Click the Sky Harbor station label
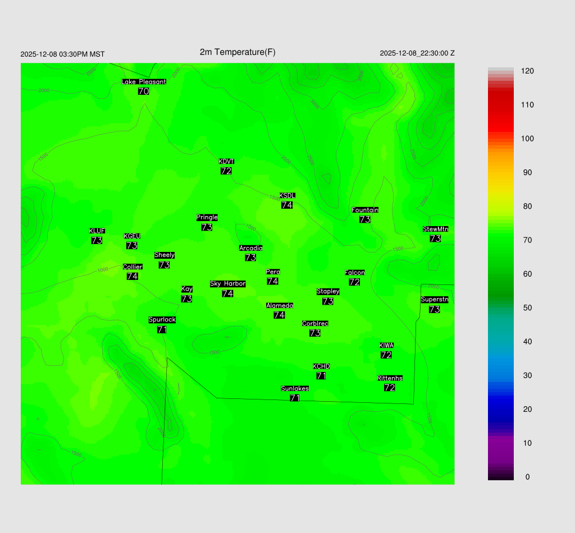Viewport: 575px width, 533px height. click(x=227, y=284)
